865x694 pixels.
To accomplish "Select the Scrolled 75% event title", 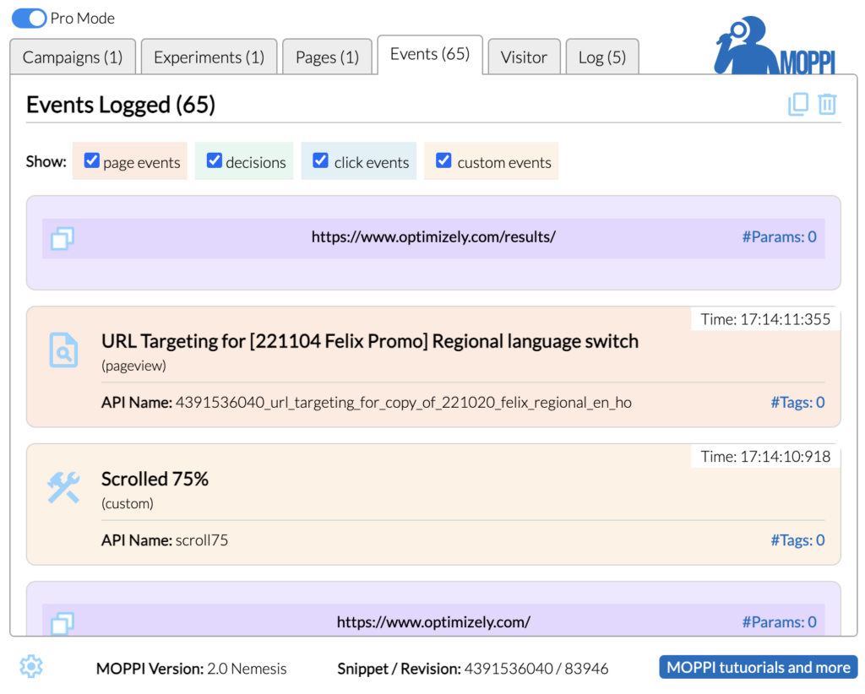I will pos(155,479).
